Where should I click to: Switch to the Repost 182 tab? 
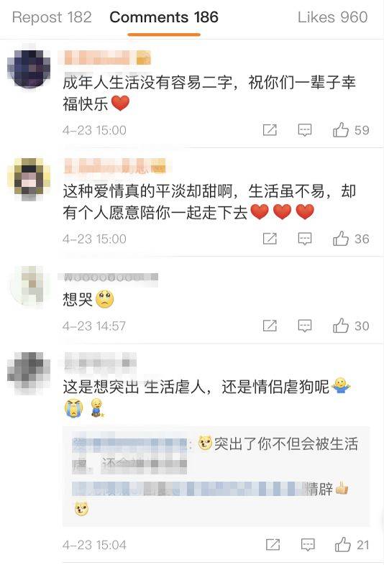[52, 17]
